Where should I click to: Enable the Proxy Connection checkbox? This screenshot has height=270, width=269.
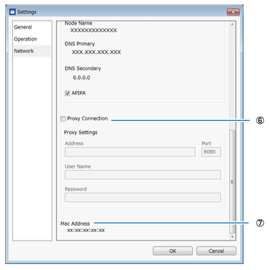[63, 119]
